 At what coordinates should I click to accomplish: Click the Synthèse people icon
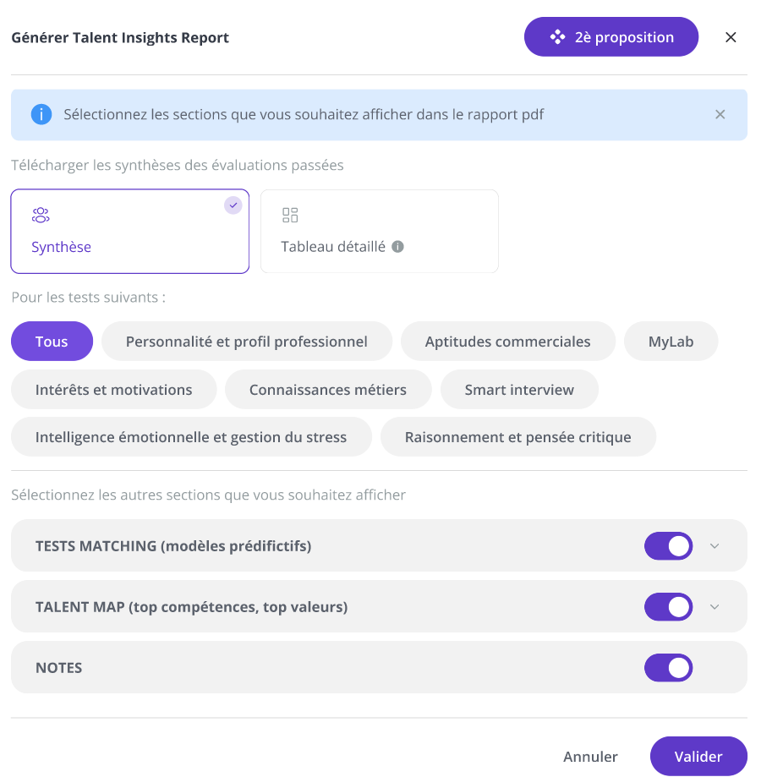41,215
